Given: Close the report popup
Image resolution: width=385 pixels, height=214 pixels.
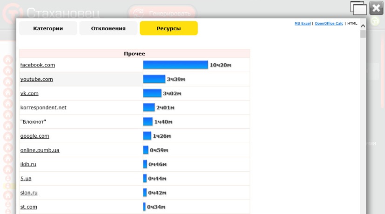Looking at the screenshot, I should pos(376,8).
